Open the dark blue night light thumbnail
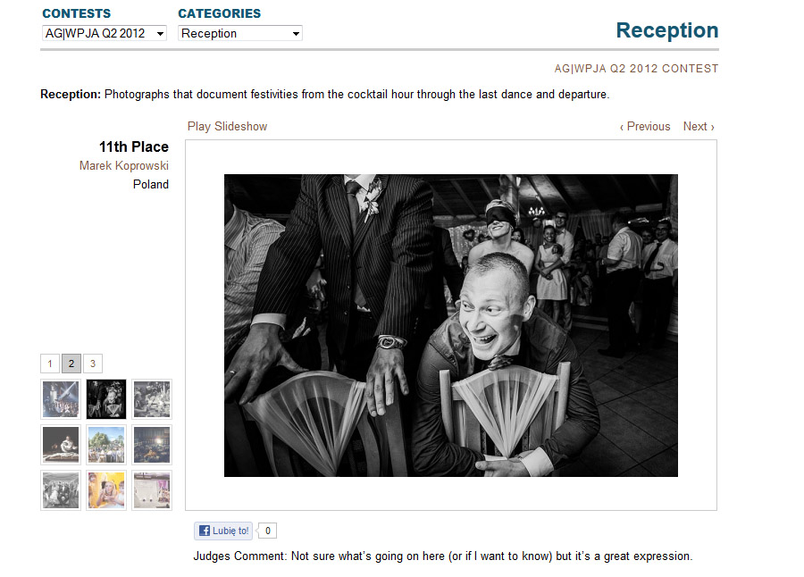804x577 pixels. tap(152, 445)
